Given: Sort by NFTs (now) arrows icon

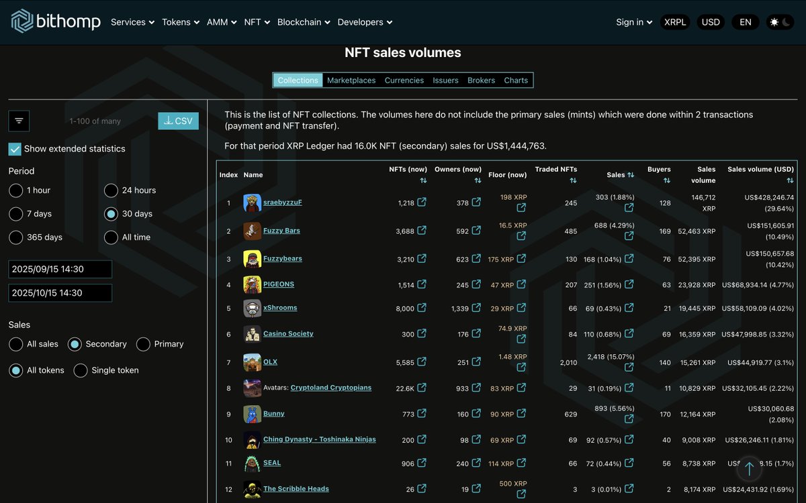Looking at the screenshot, I should point(423,180).
